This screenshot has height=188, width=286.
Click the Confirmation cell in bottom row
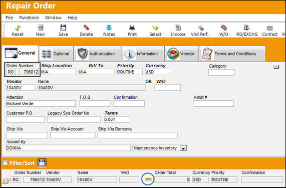click(x=262, y=179)
